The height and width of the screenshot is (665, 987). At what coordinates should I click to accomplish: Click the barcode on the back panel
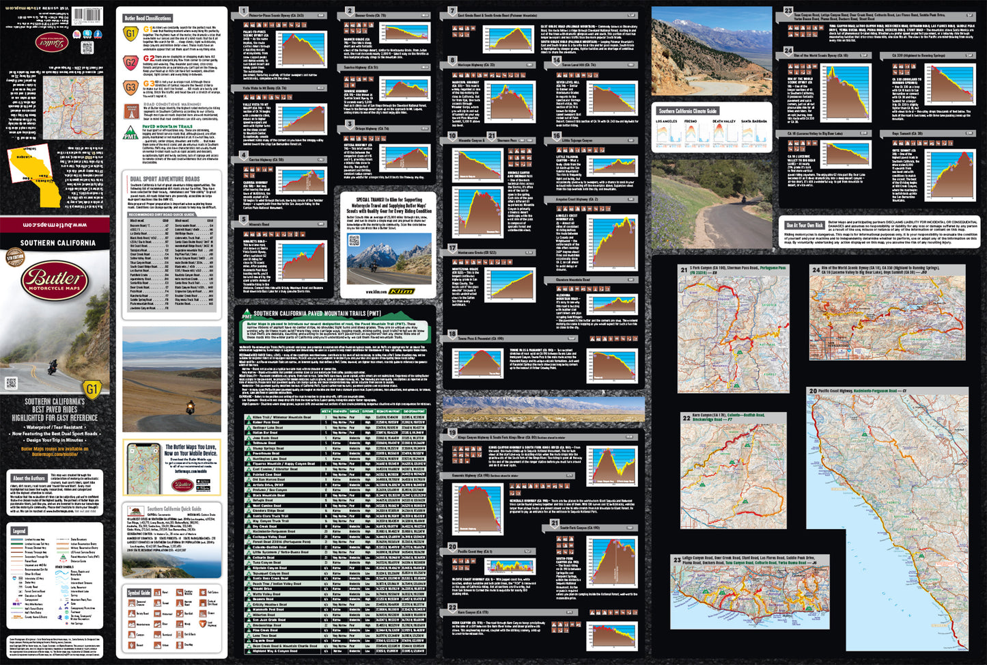(87, 15)
